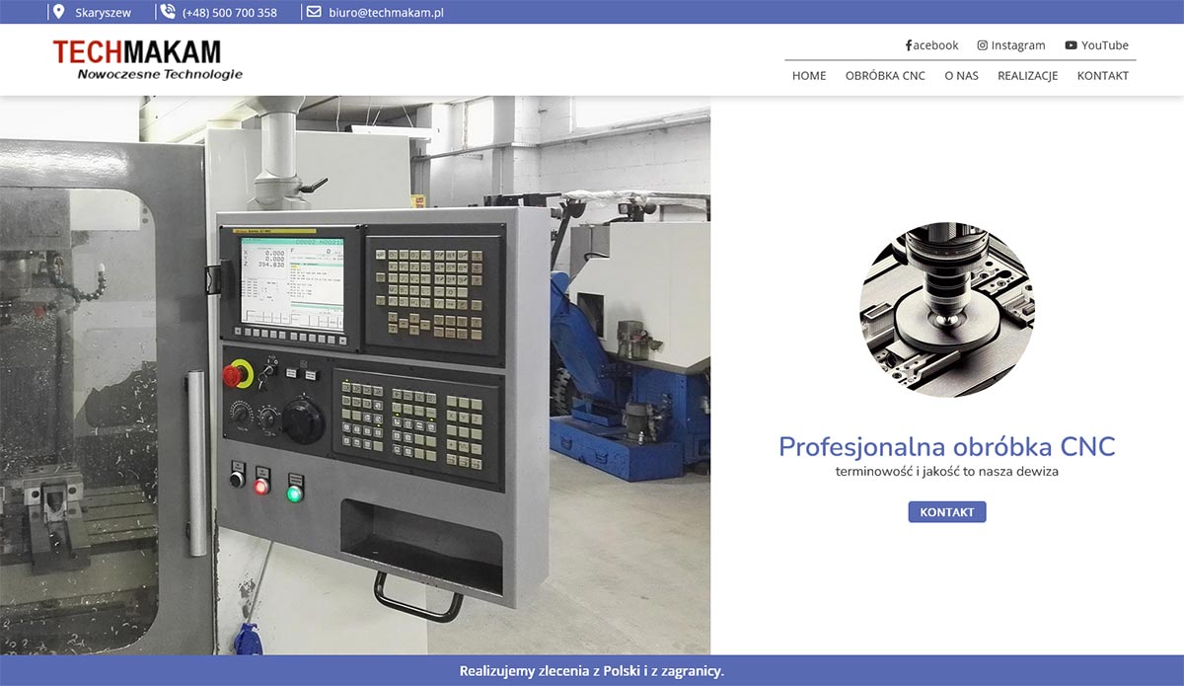Open the OBRÓBKA CNC menu item
Screen dimensions: 1184x686
(x=885, y=76)
